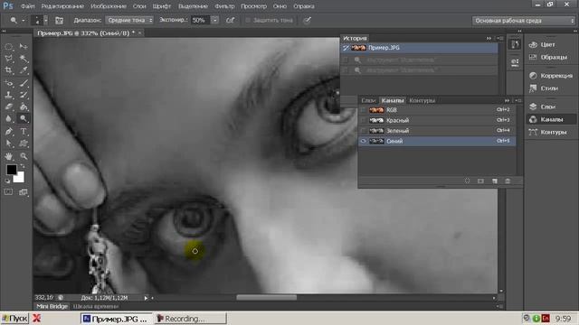Select the Brush tool
579x325 pixels.
(24, 83)
